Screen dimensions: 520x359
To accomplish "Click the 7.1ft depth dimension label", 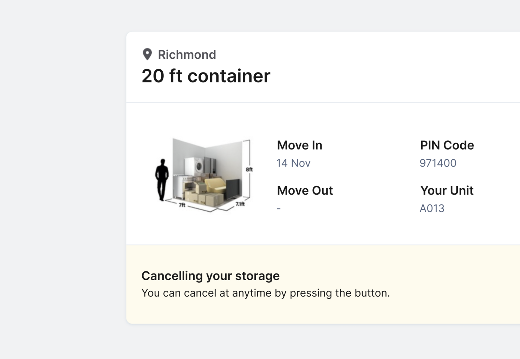I will pyautogui.click(x=240, y=204).
